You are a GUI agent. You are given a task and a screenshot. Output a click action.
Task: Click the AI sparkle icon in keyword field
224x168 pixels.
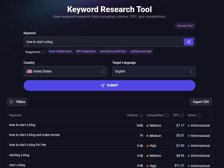tap(189, 42)
